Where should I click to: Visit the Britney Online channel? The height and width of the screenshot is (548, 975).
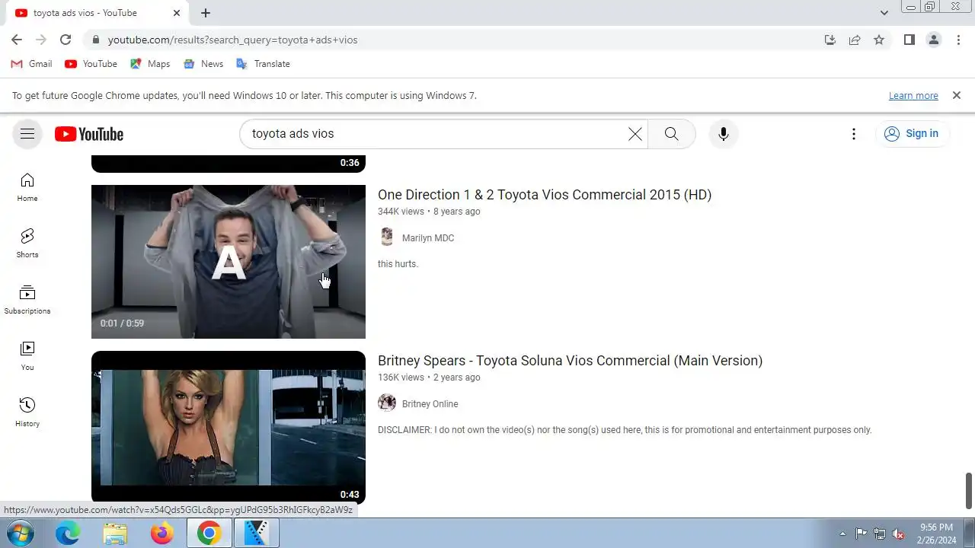click(430, 404)
